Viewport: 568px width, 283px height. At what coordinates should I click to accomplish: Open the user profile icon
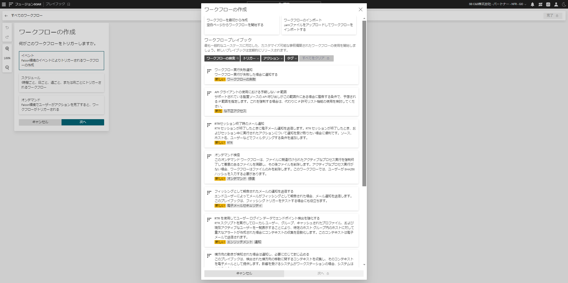556,4
